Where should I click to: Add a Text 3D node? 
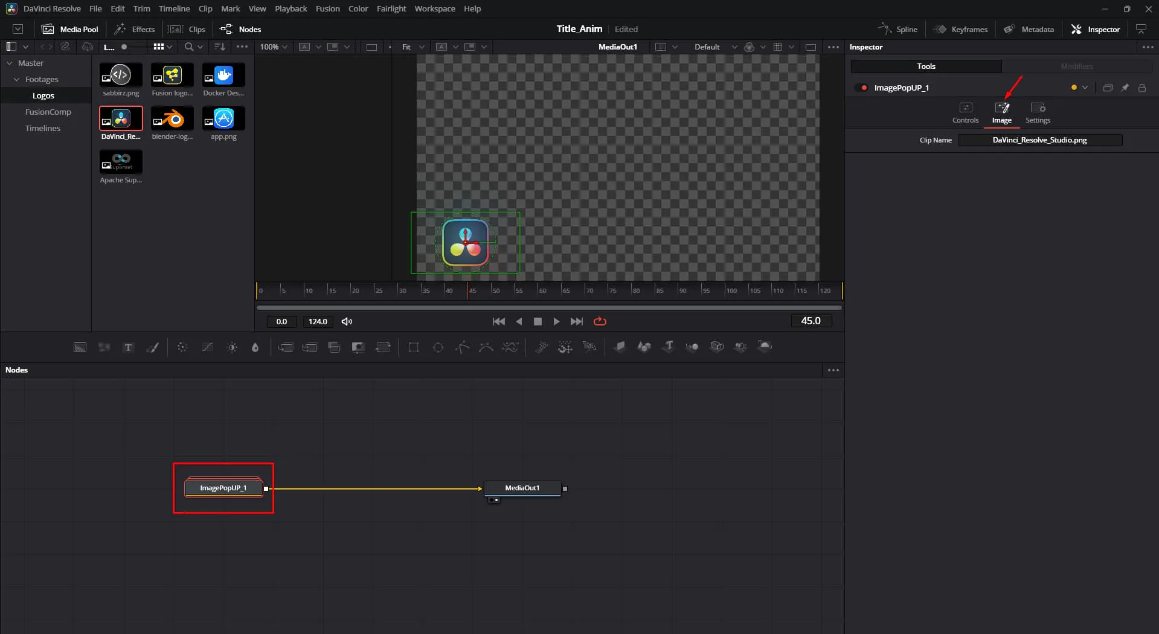668,347
